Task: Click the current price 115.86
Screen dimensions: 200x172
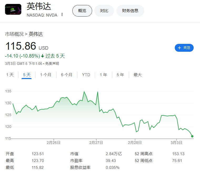Action: 21,46
